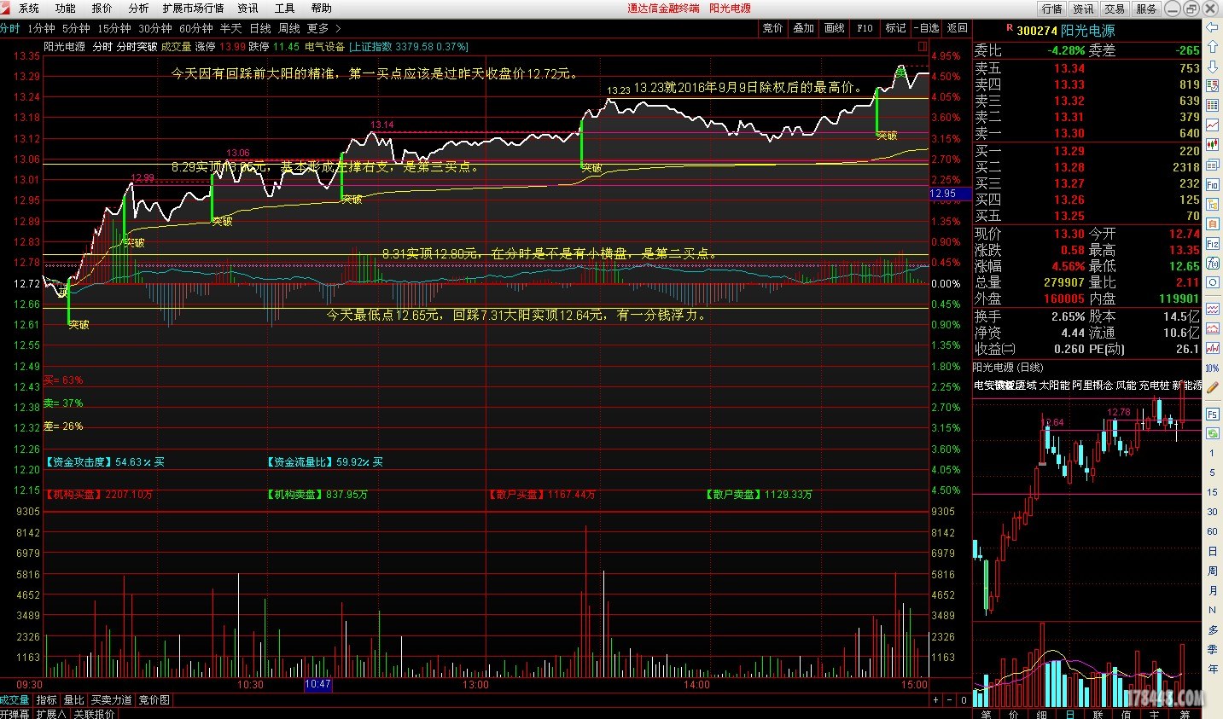Select 月 monthly period in right sidebar
This screenshot has width=1223, height=719.
click(x=1212, y=590)
